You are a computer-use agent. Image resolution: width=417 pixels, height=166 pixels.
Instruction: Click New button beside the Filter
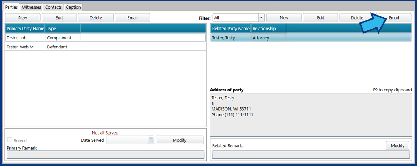coord(284,18)
